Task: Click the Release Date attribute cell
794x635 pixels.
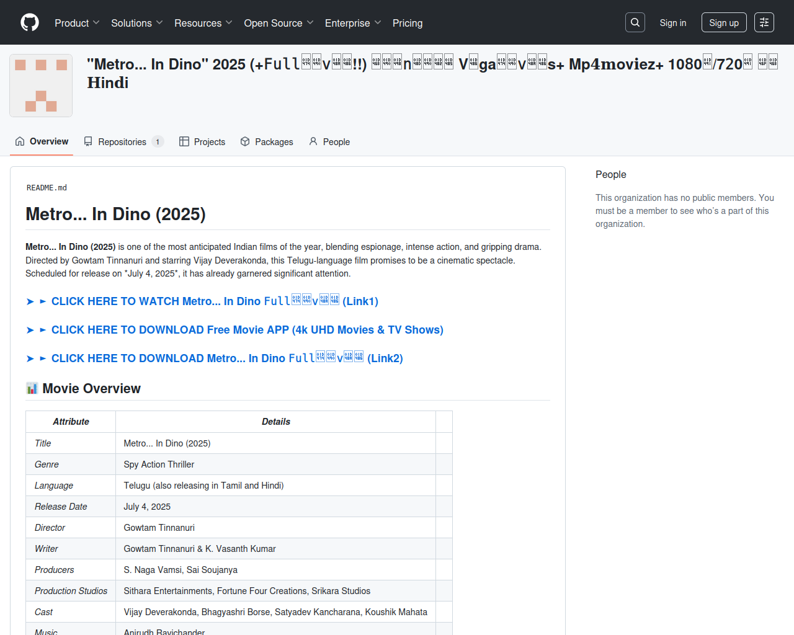Action: 71,507
